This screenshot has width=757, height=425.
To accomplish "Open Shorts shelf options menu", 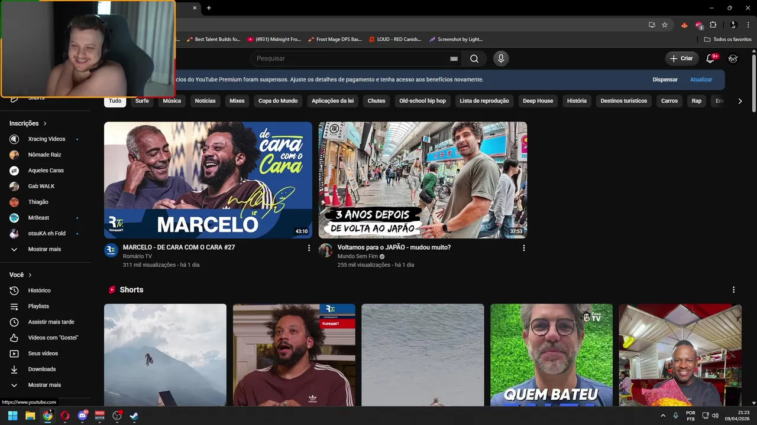I will 733,290.
